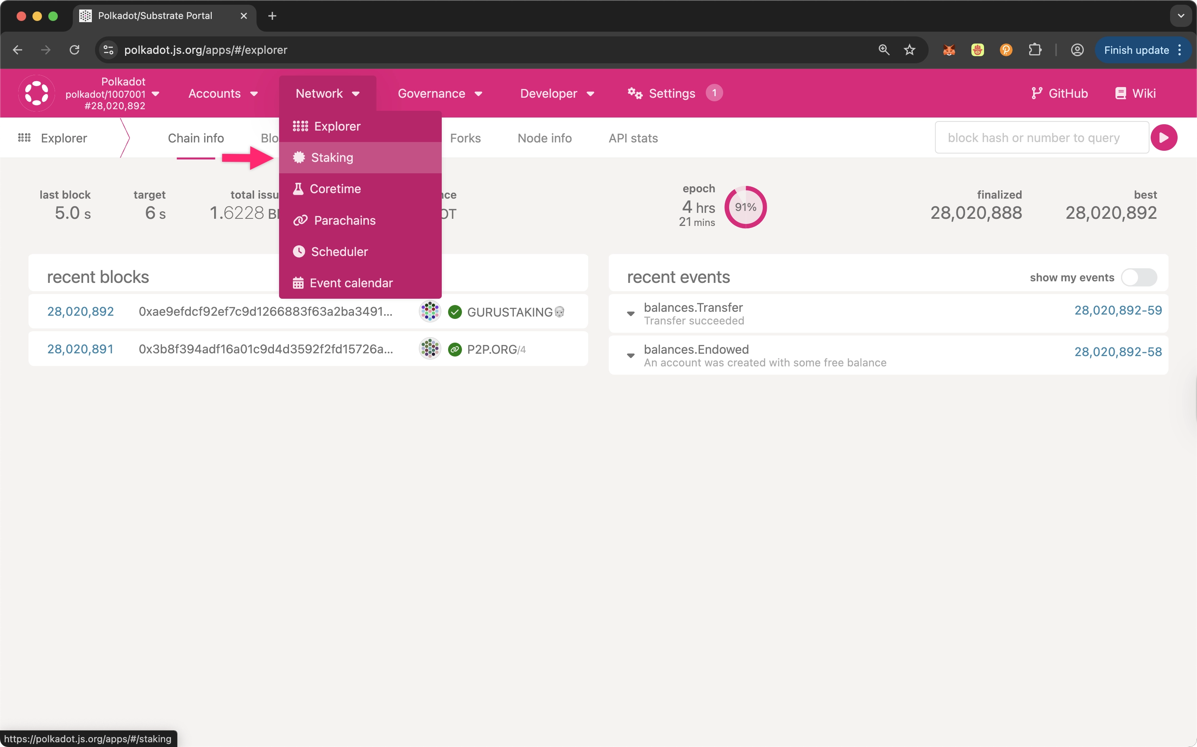Viewport: 1197px width, 747px height.
Task: Click the 91% epoch progress circle
Action: pyautogui.click(x=745, y=207)
